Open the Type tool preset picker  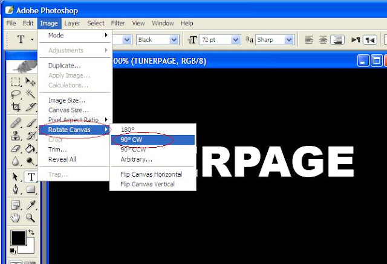pyautogui.click(x=32, y=39)
